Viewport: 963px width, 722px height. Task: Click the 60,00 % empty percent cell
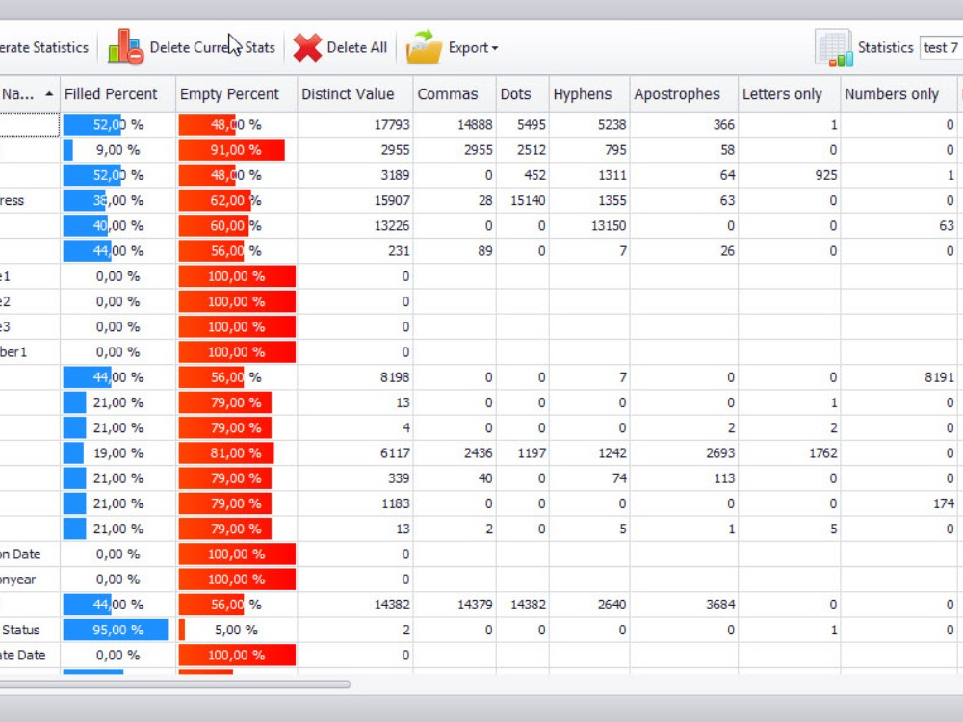237,225
